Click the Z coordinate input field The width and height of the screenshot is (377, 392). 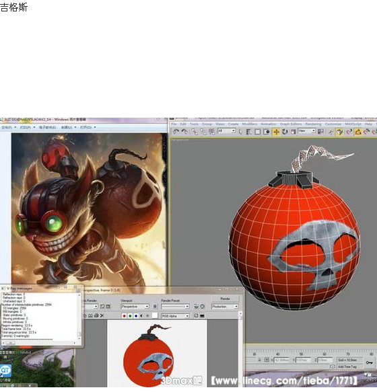pos(325,360)
